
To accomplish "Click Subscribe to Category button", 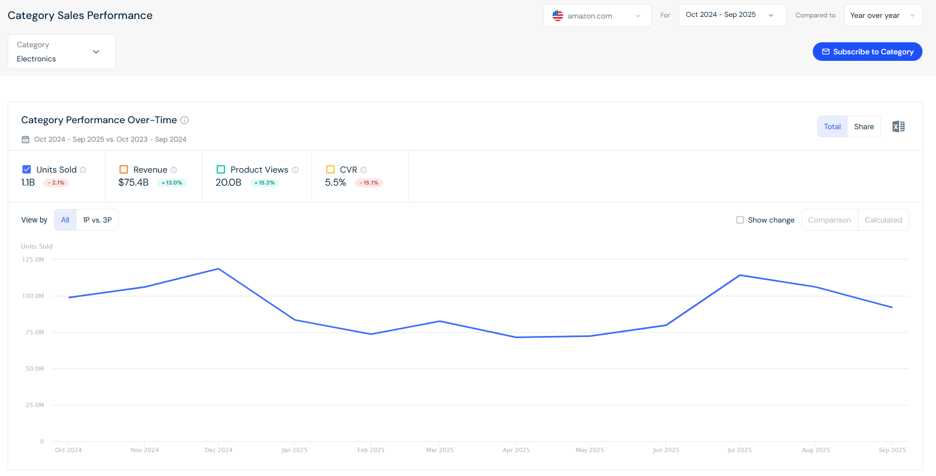I will click(x=867, y=52).
